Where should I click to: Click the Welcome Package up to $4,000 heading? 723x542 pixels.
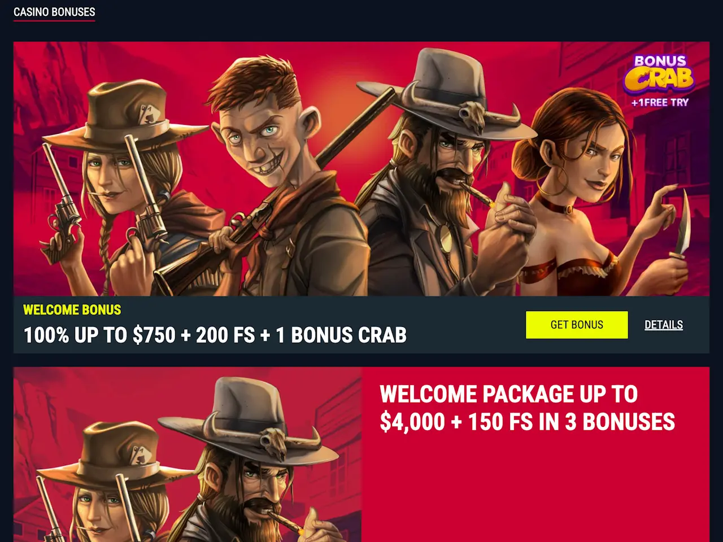click(x=527, y=408)
